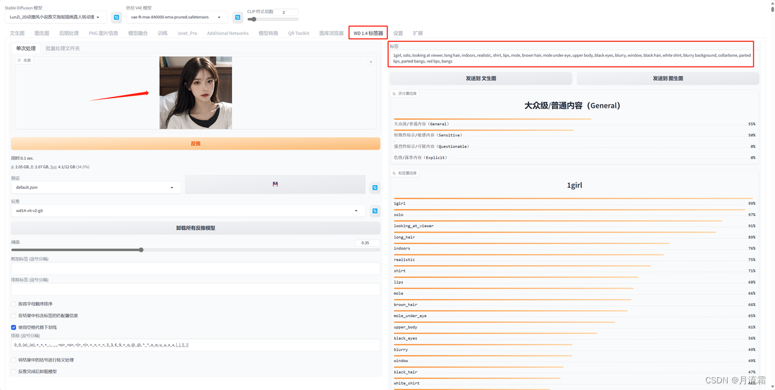
Task: Enable 反推完成后卸载模型 checkbox
Action: point(13,371)
